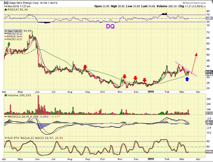Click the 'High 35.60' value
This screenshot has height=162, width=213.
[x=118, y=6]
